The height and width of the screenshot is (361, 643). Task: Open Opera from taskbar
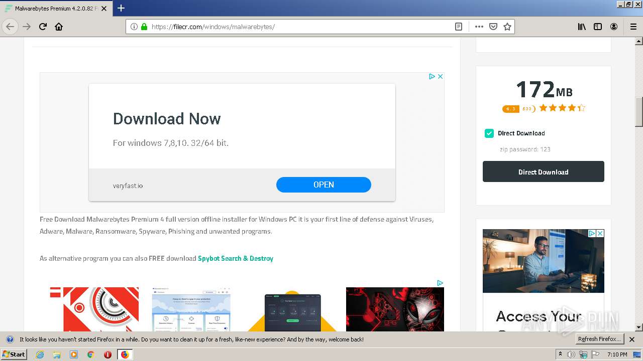pos(108,354)
